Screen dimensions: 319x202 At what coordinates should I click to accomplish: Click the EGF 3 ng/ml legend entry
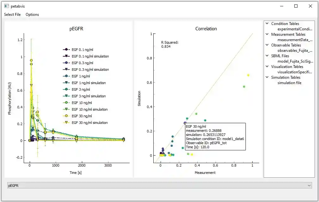click(x=77, y=89)
